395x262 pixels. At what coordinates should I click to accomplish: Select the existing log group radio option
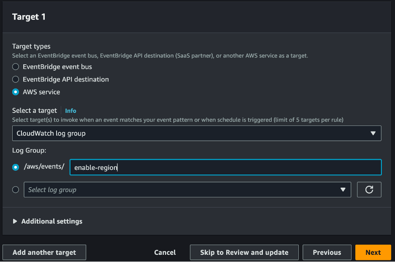[16, 189]
